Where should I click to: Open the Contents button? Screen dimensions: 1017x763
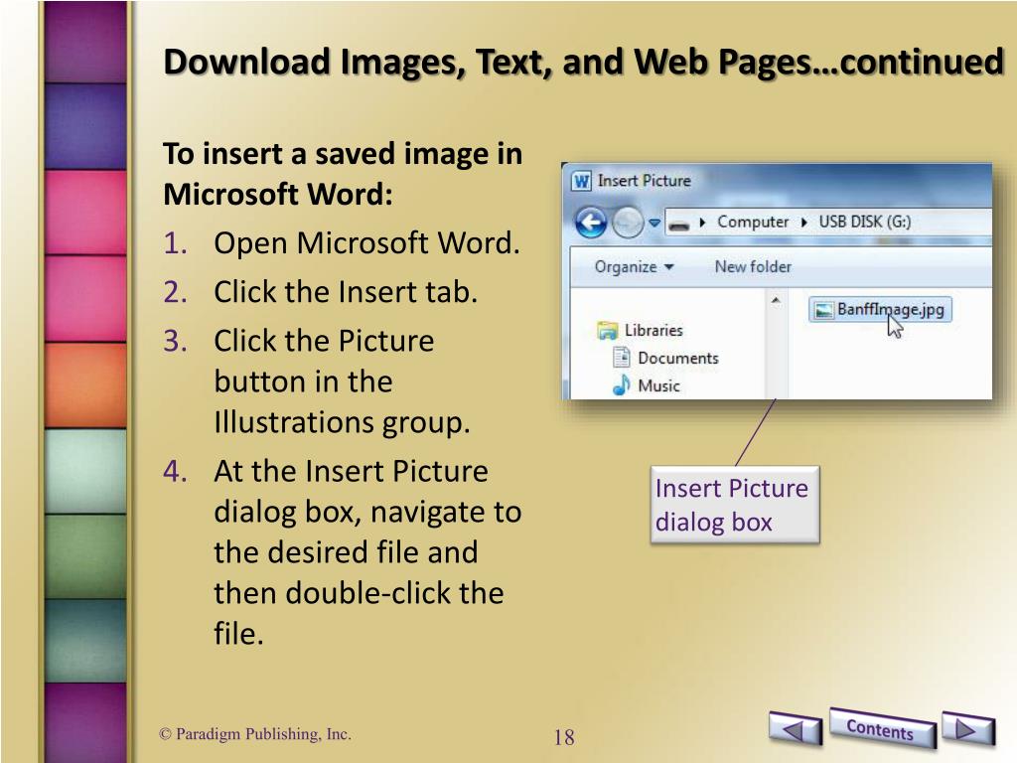881,729
